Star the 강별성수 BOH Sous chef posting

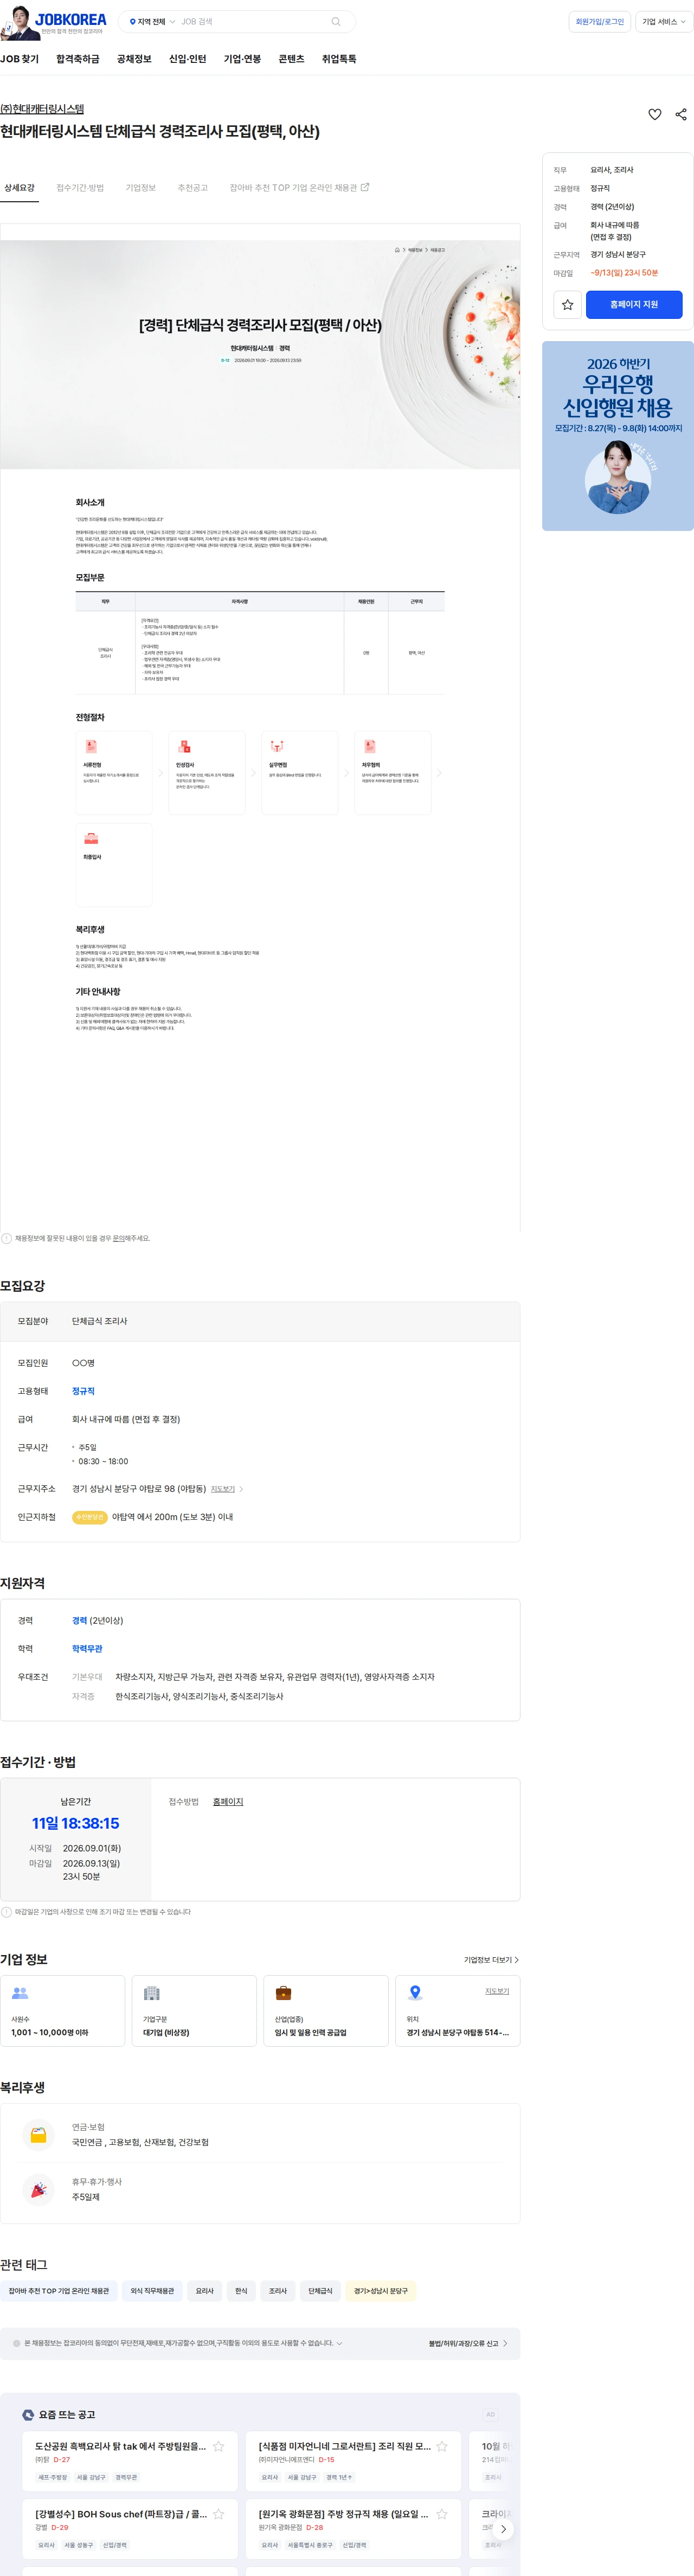pos(218,2514)
